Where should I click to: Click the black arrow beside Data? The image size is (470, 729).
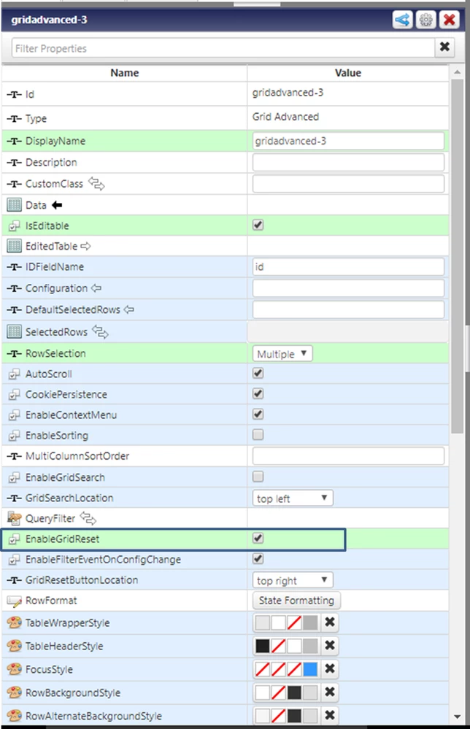(57, 205)
